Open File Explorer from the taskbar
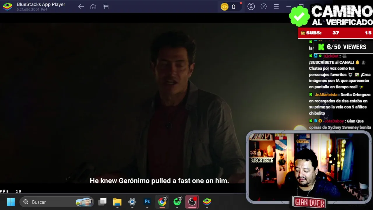The width and height of the screenshot is (373, 210). [117, 202]
